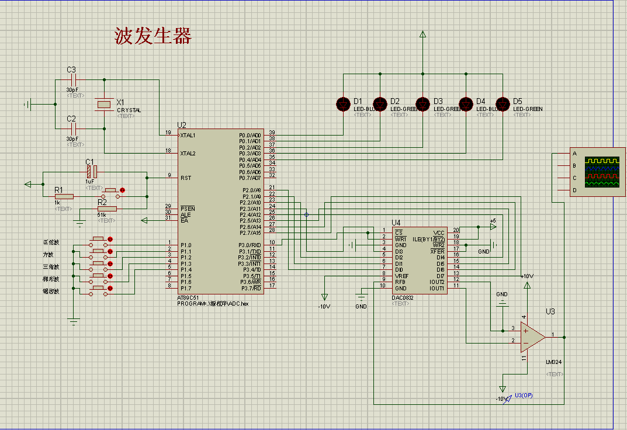Click the 51k value under R2
This screenshot has width=627, height=430.
tap(102, 215)
